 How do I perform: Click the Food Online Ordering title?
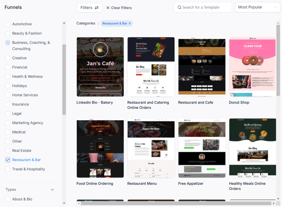click(95, 183)
